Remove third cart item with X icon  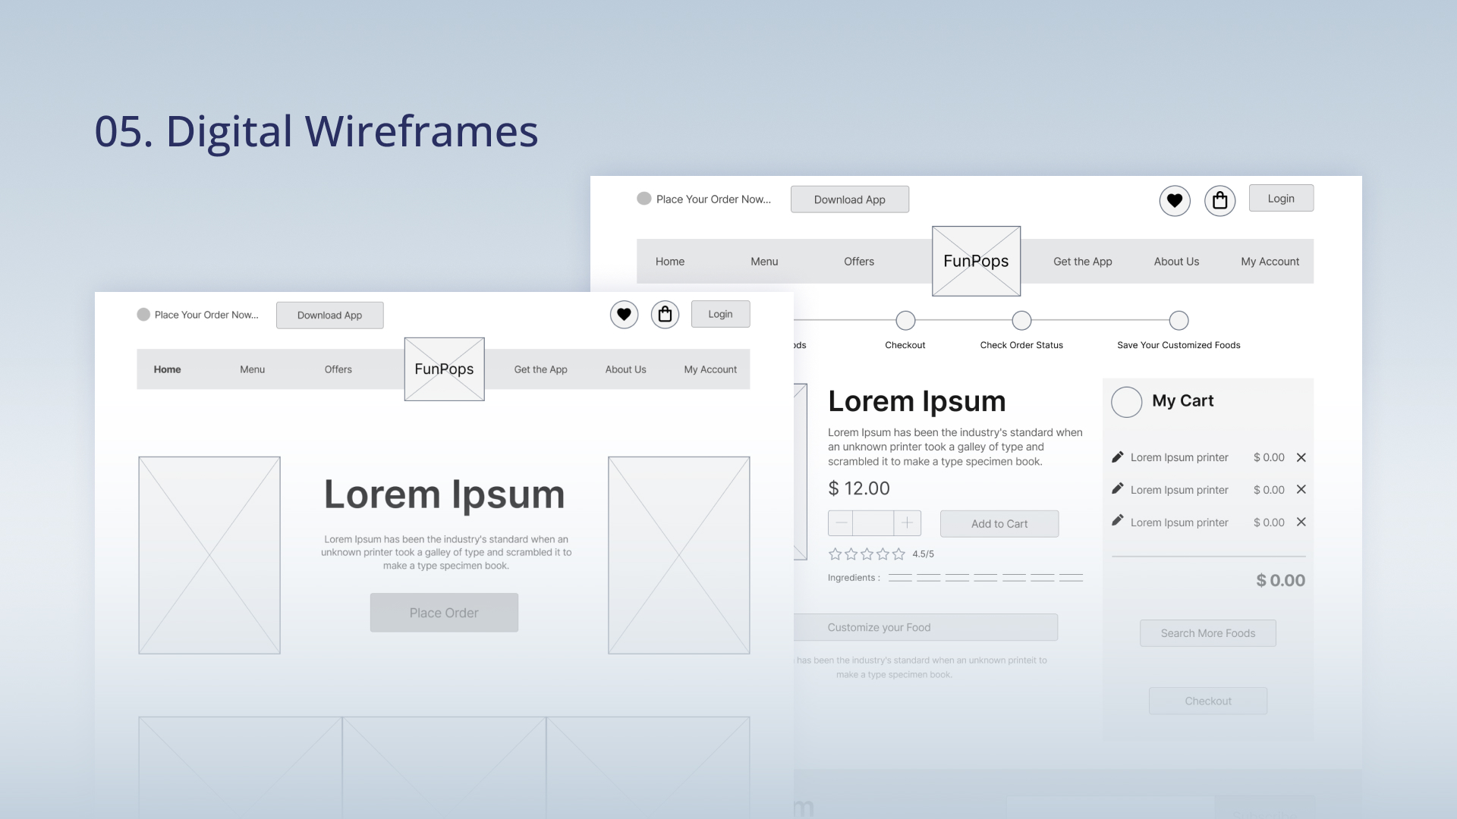[x=1301, y=522]
